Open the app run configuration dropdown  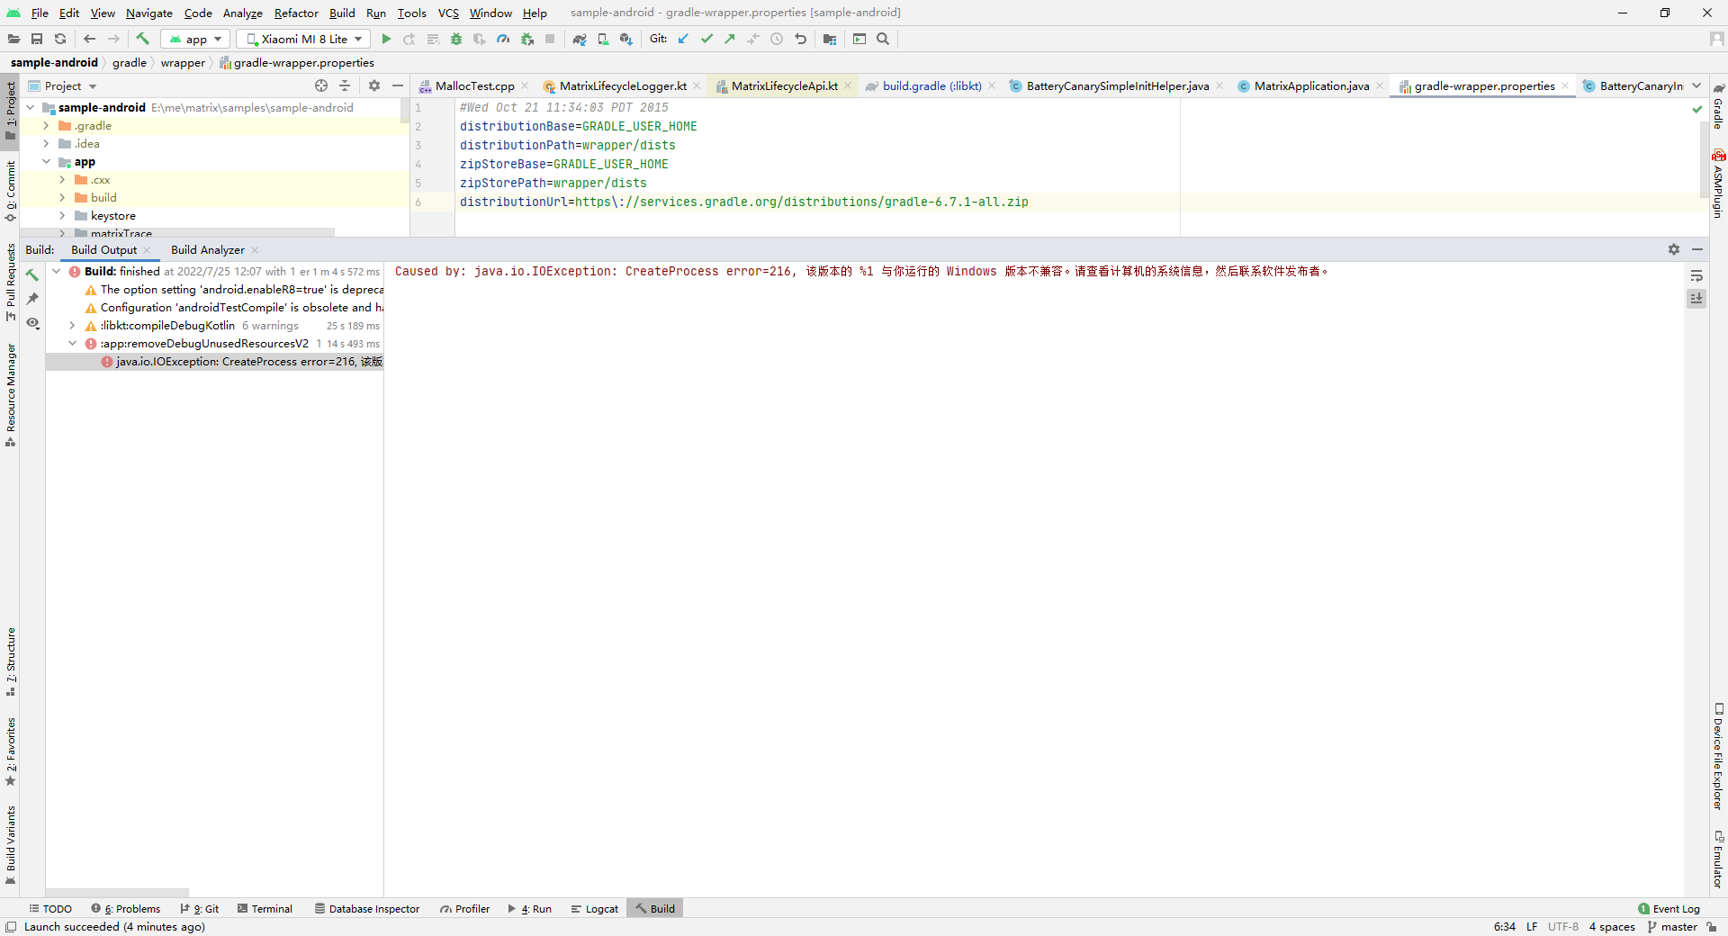(195, 39)
